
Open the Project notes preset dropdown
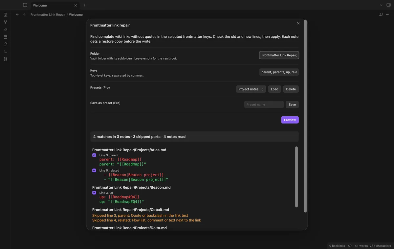(x=251, y=89)
